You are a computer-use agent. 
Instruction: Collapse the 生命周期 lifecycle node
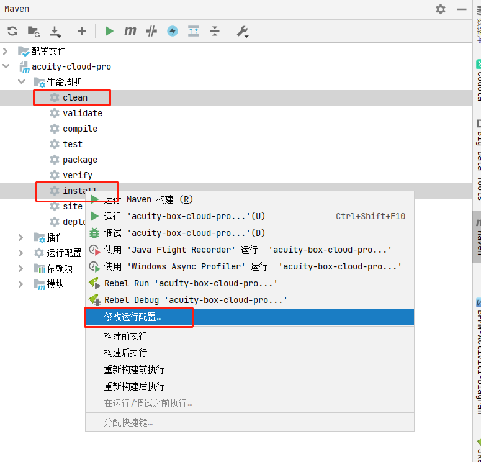(x=22, y=82)
